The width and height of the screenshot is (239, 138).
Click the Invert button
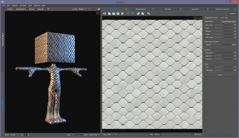pos(220,75)
